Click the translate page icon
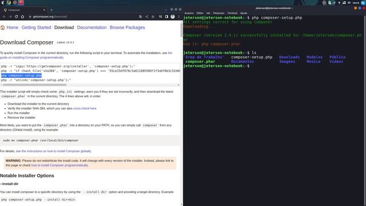 tap(141, 17)
